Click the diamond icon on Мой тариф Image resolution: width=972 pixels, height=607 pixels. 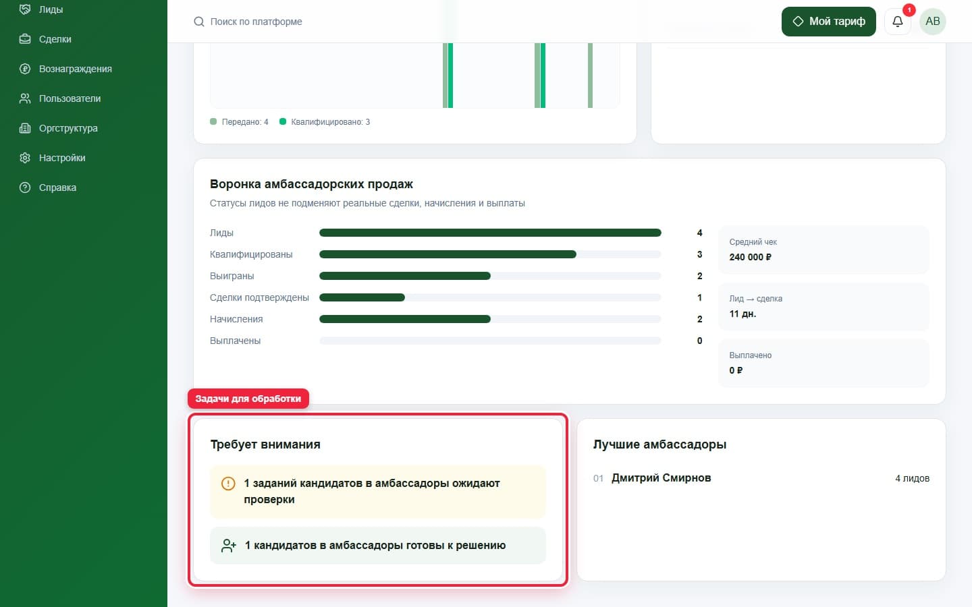(798, 22)
